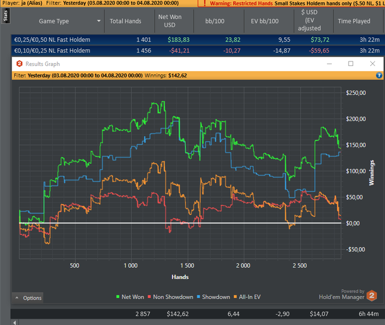
Task: Open the blue help icon
Action: pos(379,76)
